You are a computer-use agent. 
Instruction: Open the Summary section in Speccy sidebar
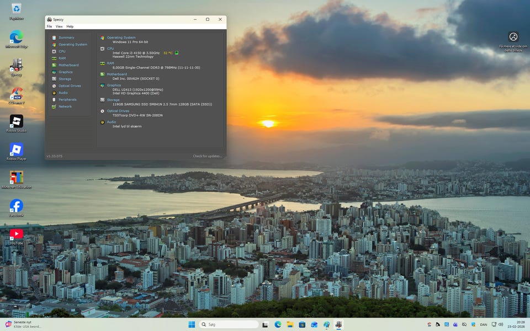[x=66, y=38]
